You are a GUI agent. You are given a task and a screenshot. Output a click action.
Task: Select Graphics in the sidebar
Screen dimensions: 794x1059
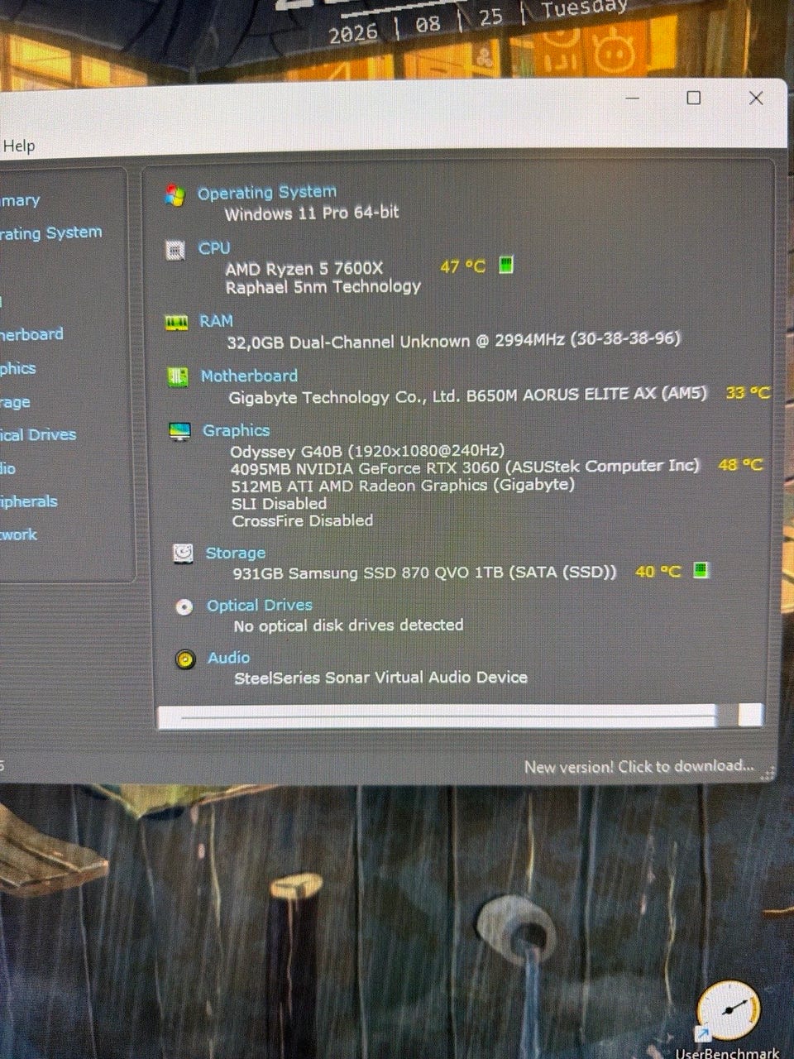(x=17, y=368)
